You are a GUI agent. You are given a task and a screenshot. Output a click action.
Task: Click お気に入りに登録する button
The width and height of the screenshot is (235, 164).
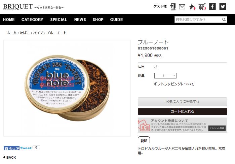(183, 102)
